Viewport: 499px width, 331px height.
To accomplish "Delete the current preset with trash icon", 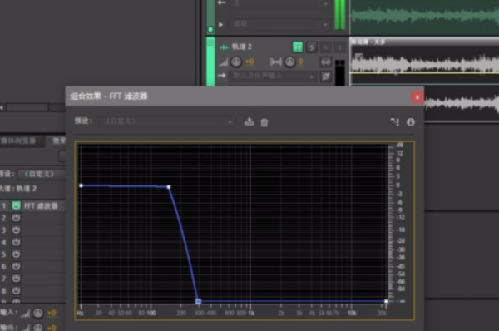I will click(264, 122).
